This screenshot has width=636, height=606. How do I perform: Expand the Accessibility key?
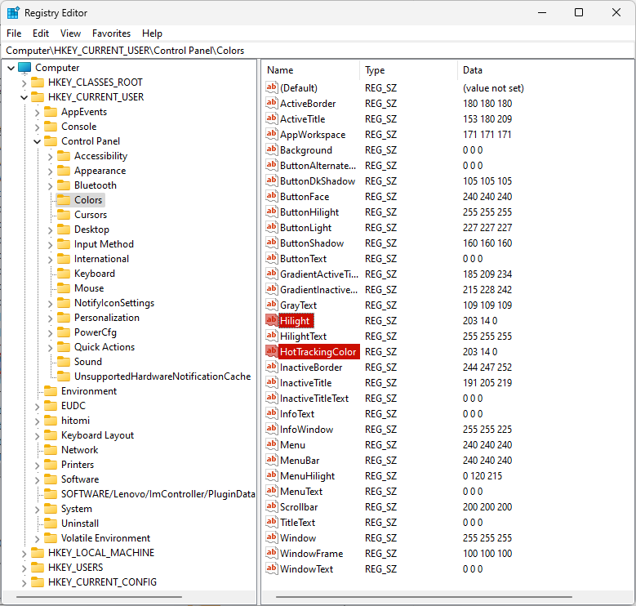click(50, 157)
